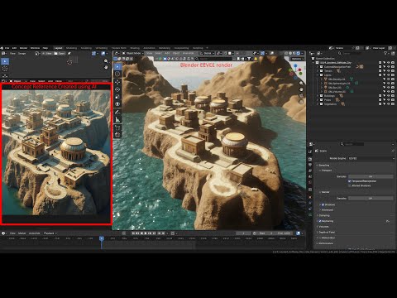Select the Rotate tool in 3D viewport
397x298 pixels.
[117, 89]
